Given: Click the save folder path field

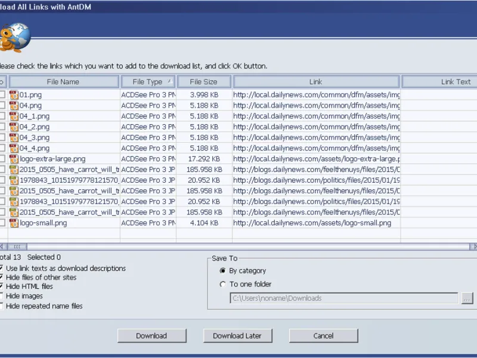Looking at the screenshot, I should [x=344, y=298].
